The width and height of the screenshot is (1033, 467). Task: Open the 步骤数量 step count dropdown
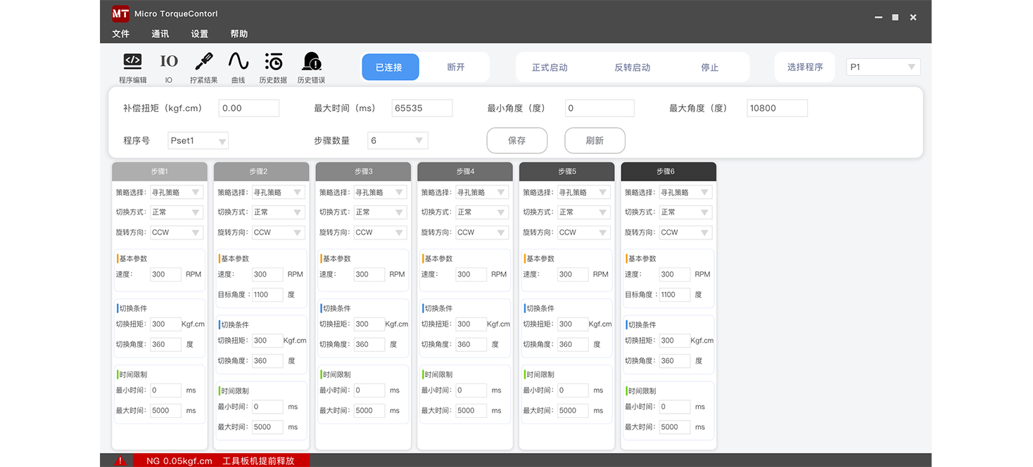(398, 140)
